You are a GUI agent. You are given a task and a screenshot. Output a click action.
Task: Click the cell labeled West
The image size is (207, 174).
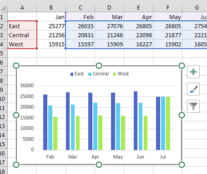(22, 44)
